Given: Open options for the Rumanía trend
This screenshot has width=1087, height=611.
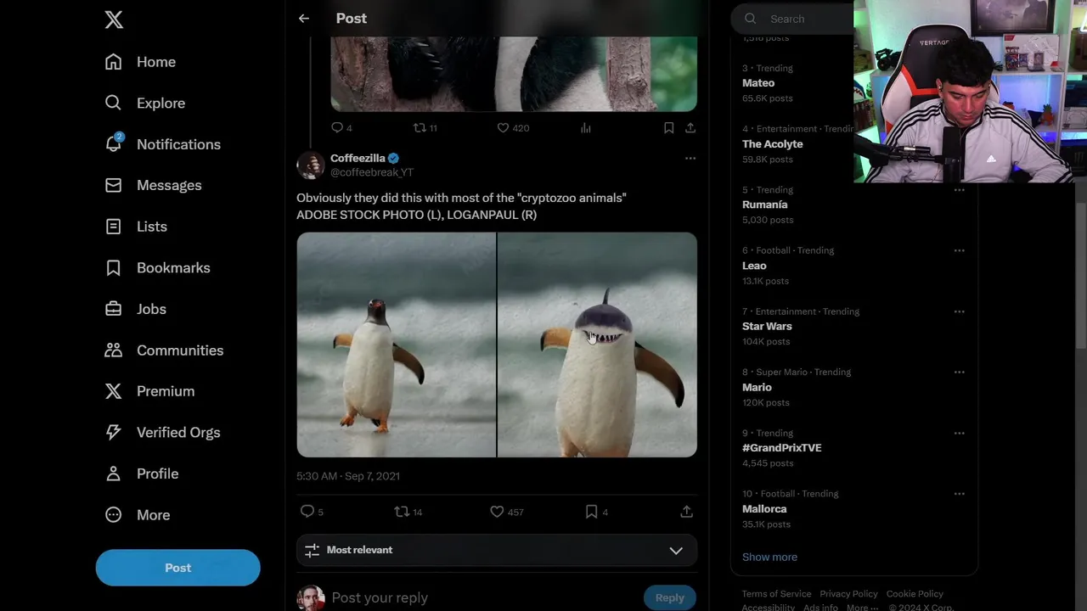Looking at the screenshot, I should (959, 190).
